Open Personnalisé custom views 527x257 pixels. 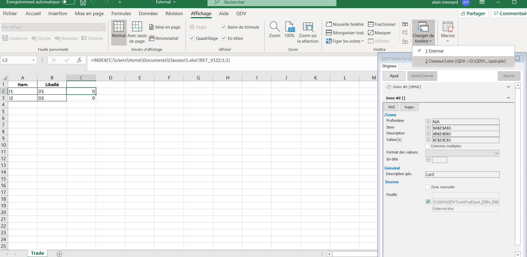[x=164, y=38]
